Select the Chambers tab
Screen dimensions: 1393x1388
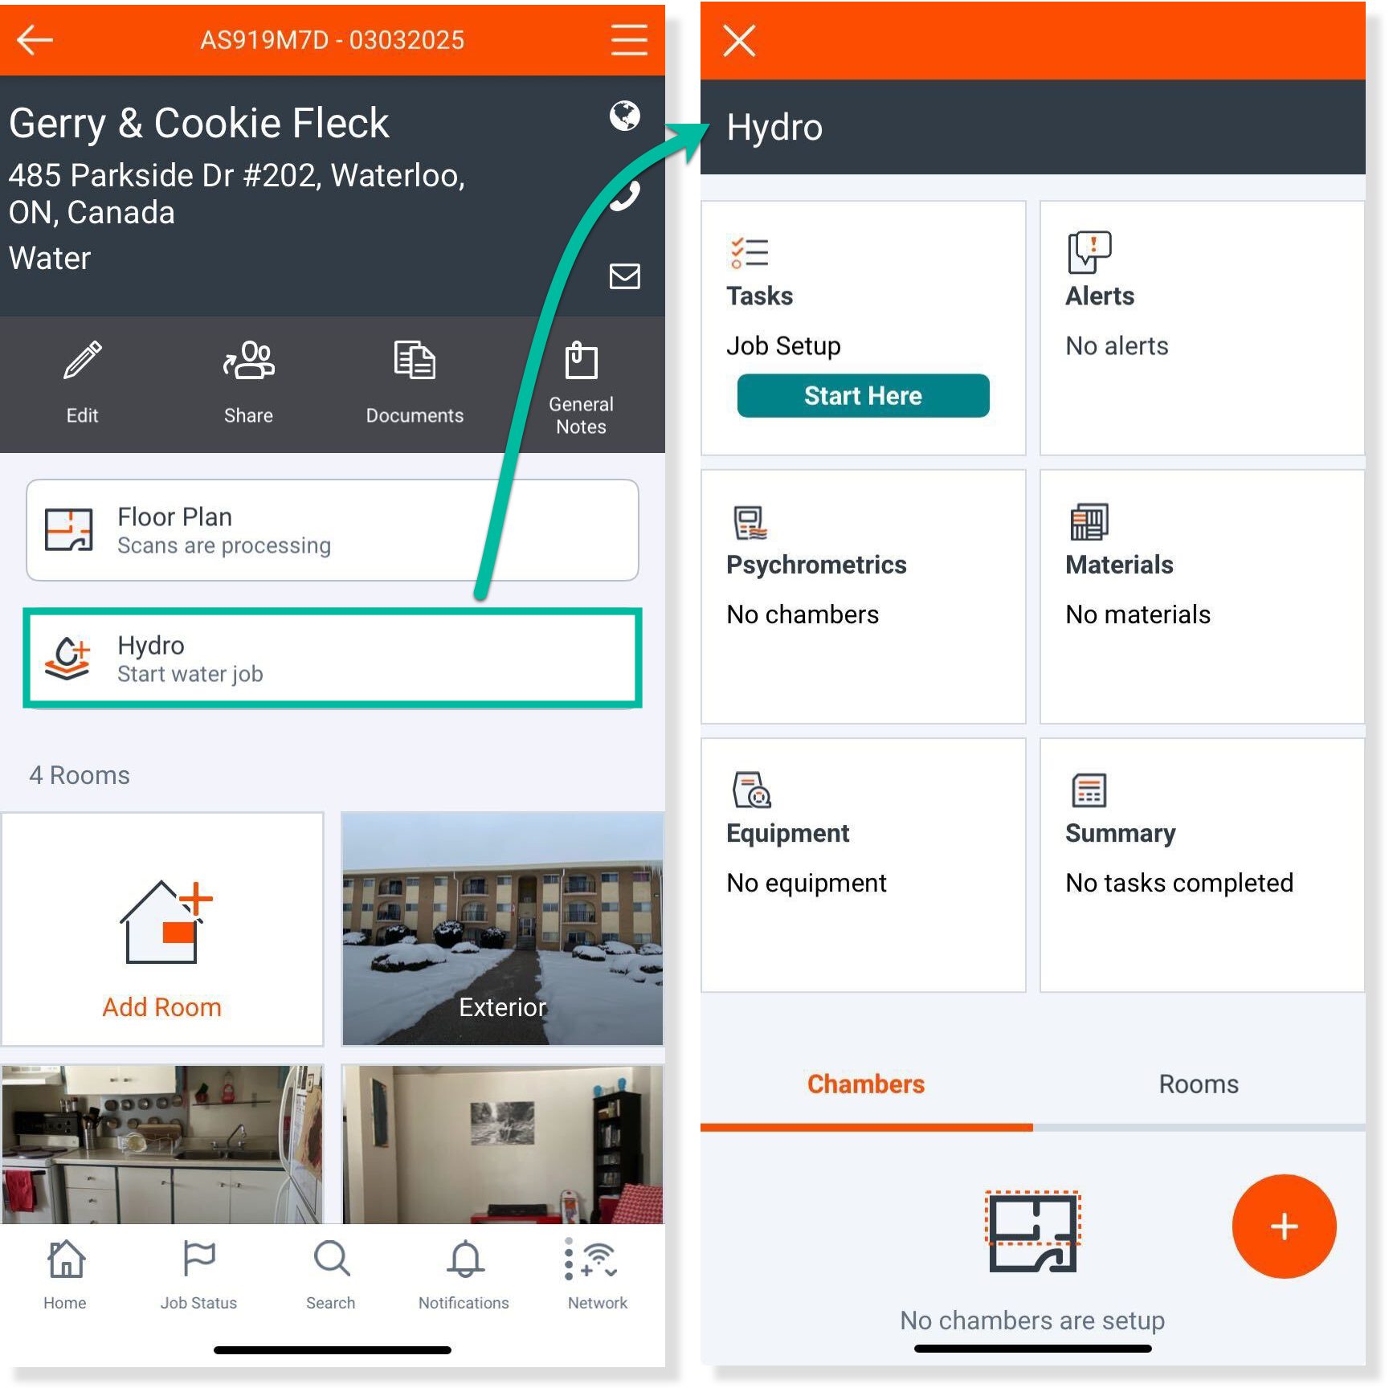pos(866,1084)
